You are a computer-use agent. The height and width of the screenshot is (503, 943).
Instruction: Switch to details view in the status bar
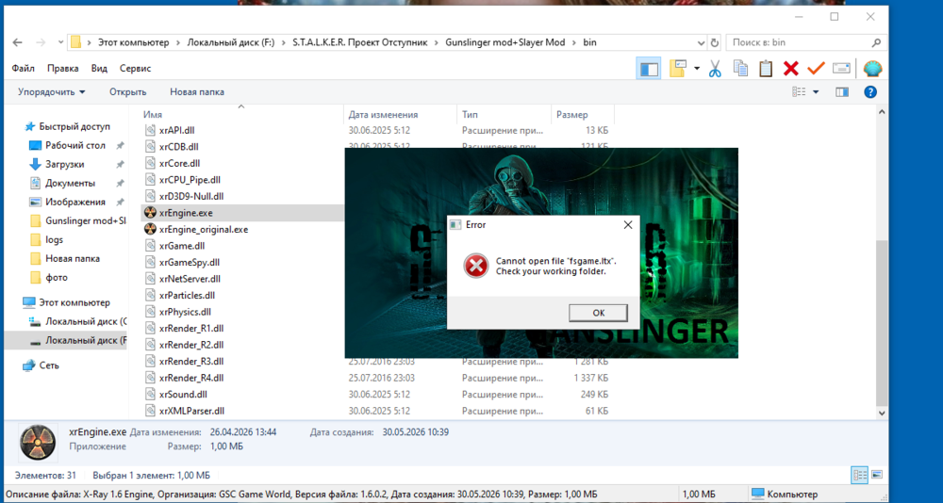click(x=859, y=475)
